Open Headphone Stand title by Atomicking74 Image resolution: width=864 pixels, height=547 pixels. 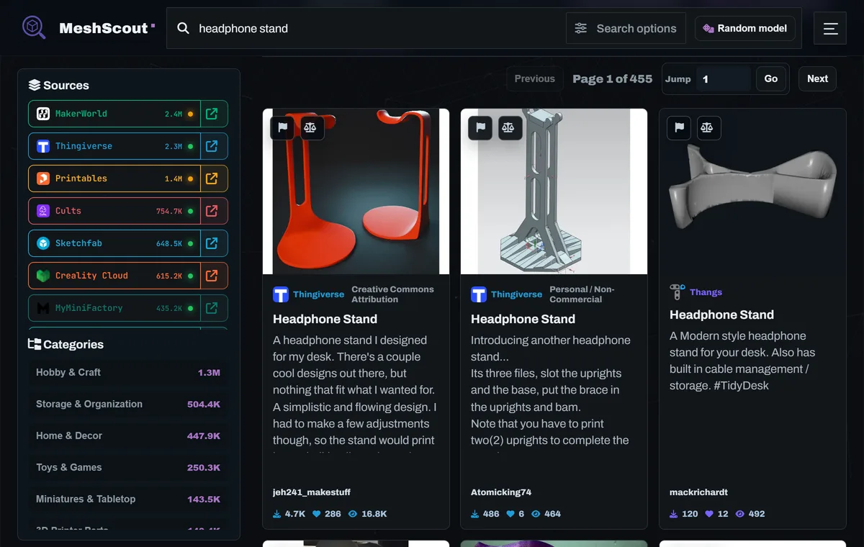tap(523, 319)
